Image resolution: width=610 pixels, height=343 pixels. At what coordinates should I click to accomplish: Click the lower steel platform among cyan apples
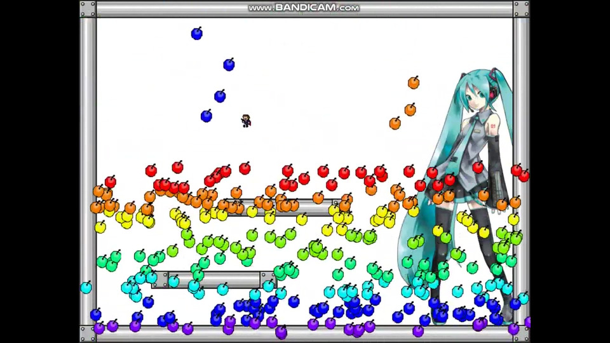click(214, 280)
